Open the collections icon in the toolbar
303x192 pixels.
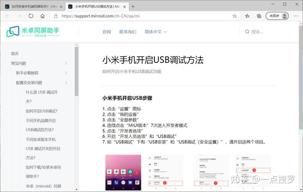coord(259,16)
